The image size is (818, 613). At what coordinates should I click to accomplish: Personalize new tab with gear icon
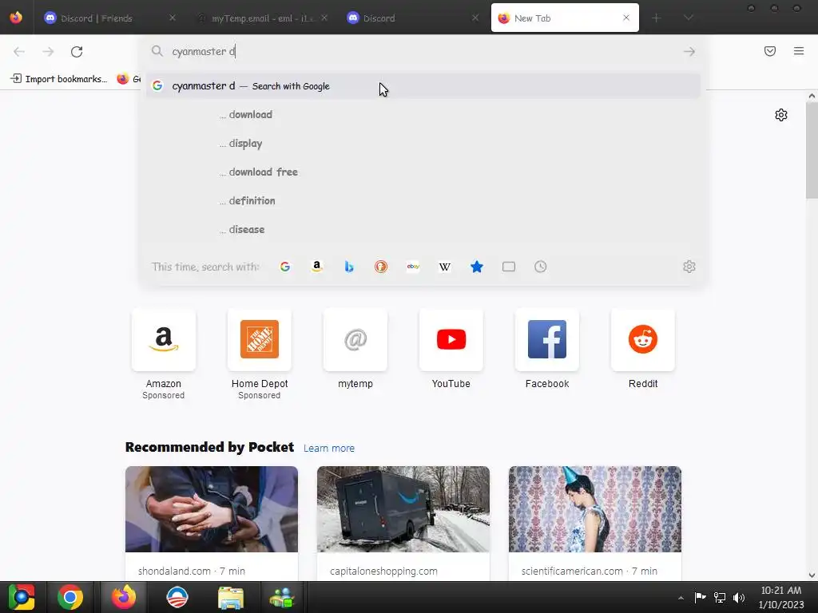click(x=781, y=115)
